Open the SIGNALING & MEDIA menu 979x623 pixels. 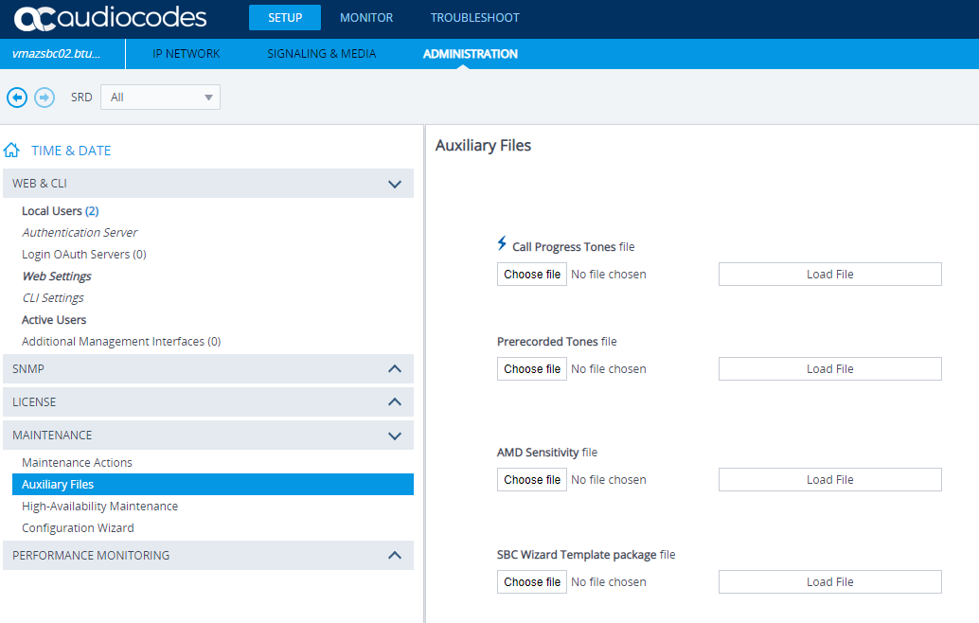(x=322, y=54)
